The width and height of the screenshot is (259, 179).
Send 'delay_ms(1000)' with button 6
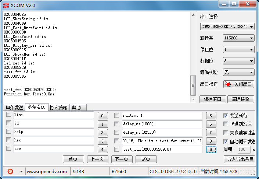pyautogui.click(x=211, y=124)
